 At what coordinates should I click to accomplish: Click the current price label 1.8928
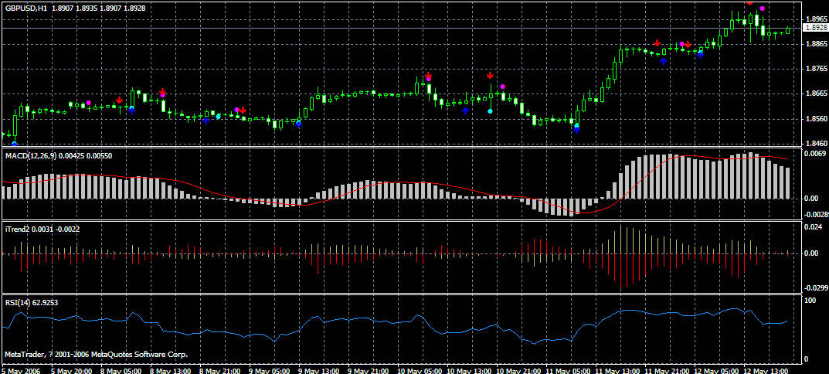pos(815,28)
